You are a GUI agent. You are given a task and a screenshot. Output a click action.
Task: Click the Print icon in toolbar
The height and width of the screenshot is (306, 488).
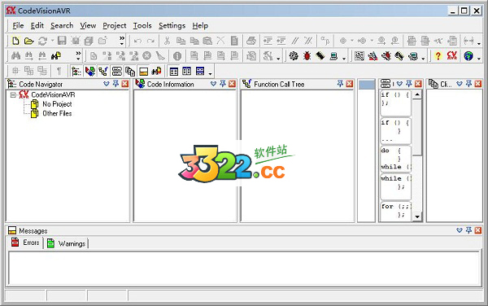(x=251, y=41)
